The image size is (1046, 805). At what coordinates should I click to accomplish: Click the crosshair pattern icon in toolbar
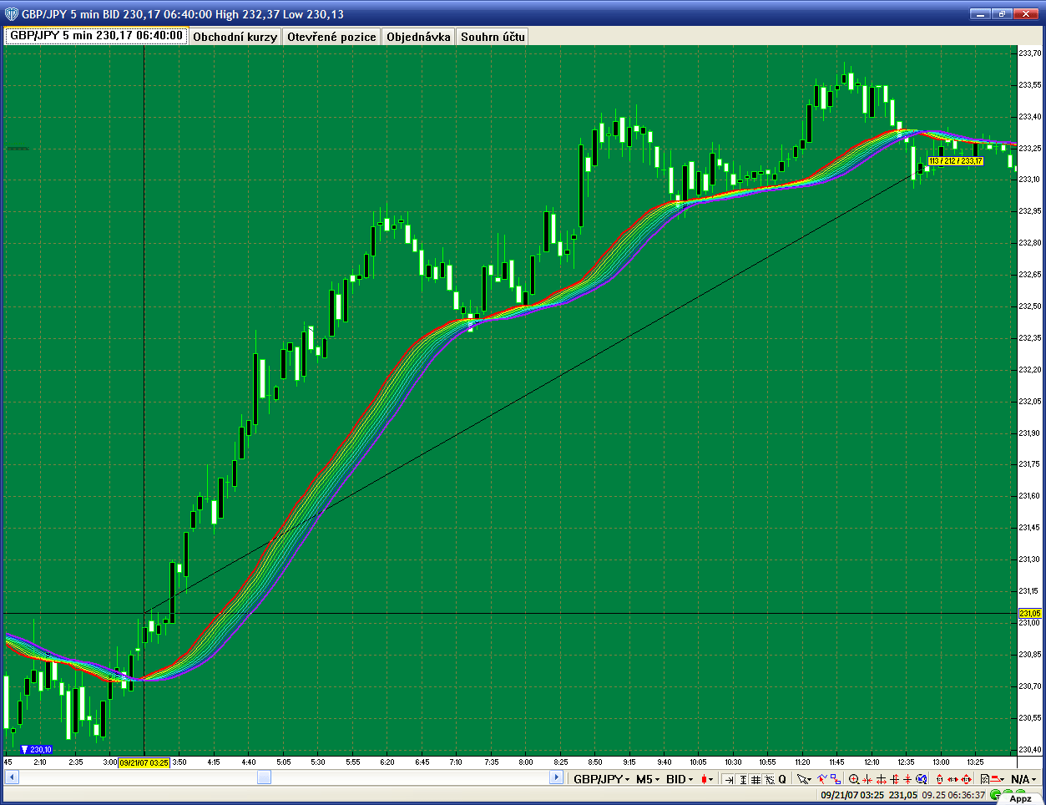pyautogui.click(x=769, y=779)
